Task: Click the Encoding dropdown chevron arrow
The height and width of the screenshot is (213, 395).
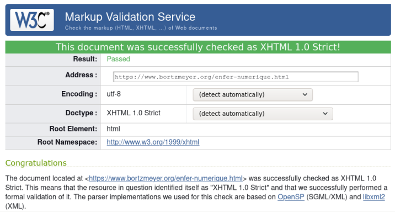Action: [305, 95]
